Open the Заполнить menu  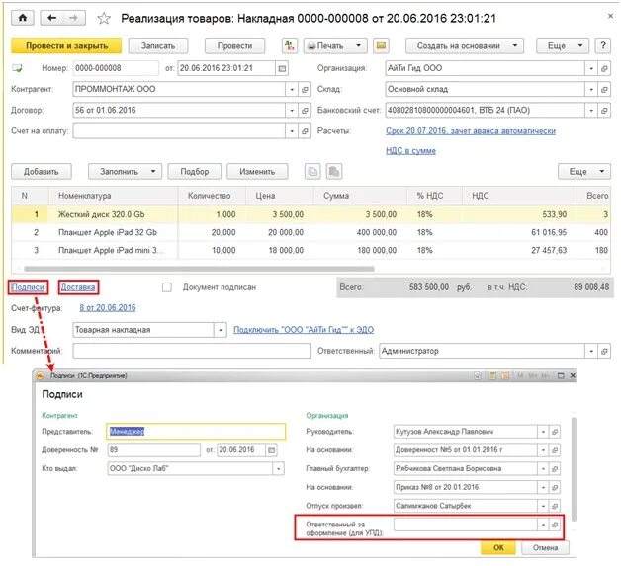pyautogui.click(x=125, y=172)
